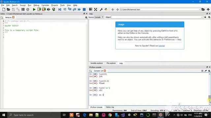Browse for a working directory
The width and height of the screenshot is (211, 118).
(x=203, y=10)
